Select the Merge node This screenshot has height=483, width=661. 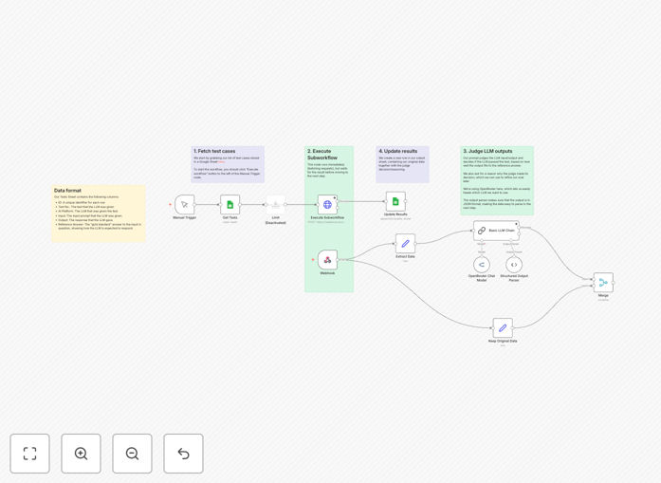tap(603, 283)
